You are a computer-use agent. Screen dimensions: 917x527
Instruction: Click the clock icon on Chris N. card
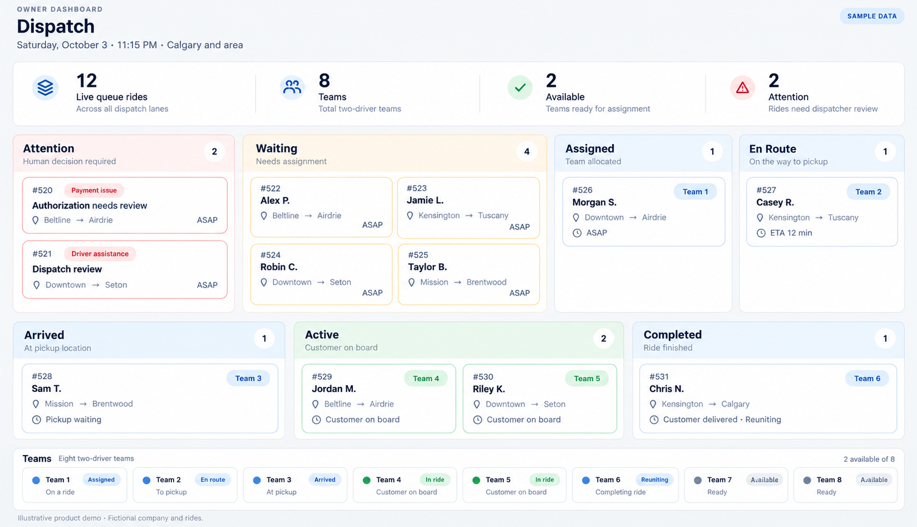point(654,419)
